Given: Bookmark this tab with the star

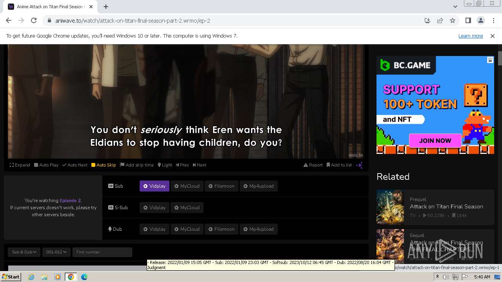Looking at the screenshot, I should (x=453, y=20).
